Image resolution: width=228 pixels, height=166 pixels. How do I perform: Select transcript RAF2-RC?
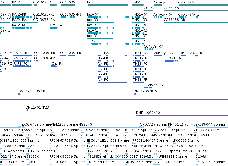tap(19, 25)
